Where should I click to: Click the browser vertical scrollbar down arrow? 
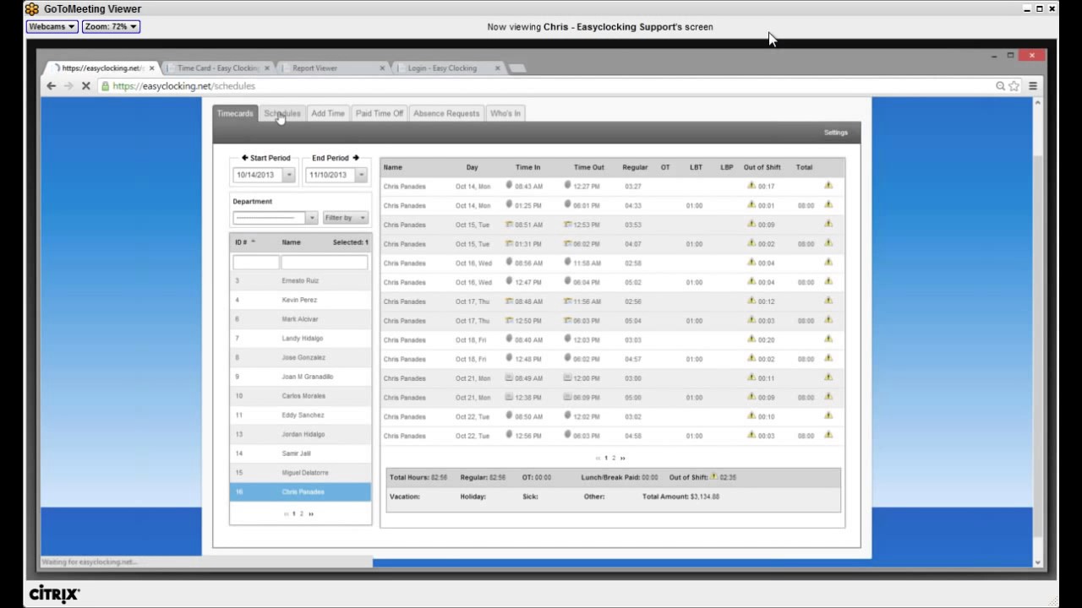click(1038, 562)
